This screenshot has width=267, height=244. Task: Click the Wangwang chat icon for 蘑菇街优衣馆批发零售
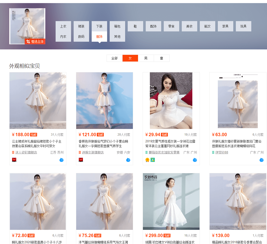coord(195,160)
